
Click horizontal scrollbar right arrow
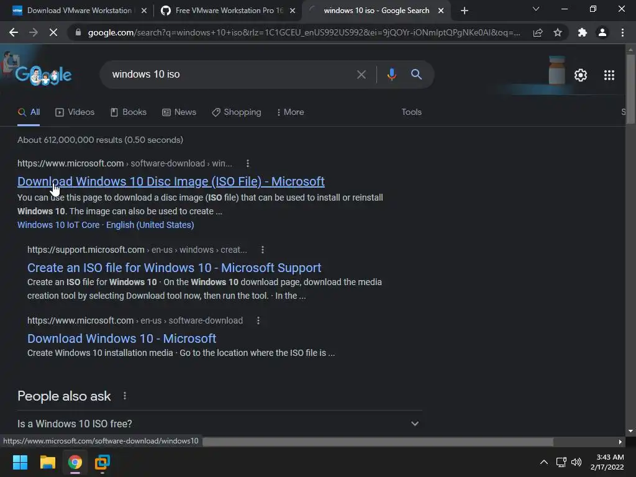pyautogui.click(x=620, y=442)
